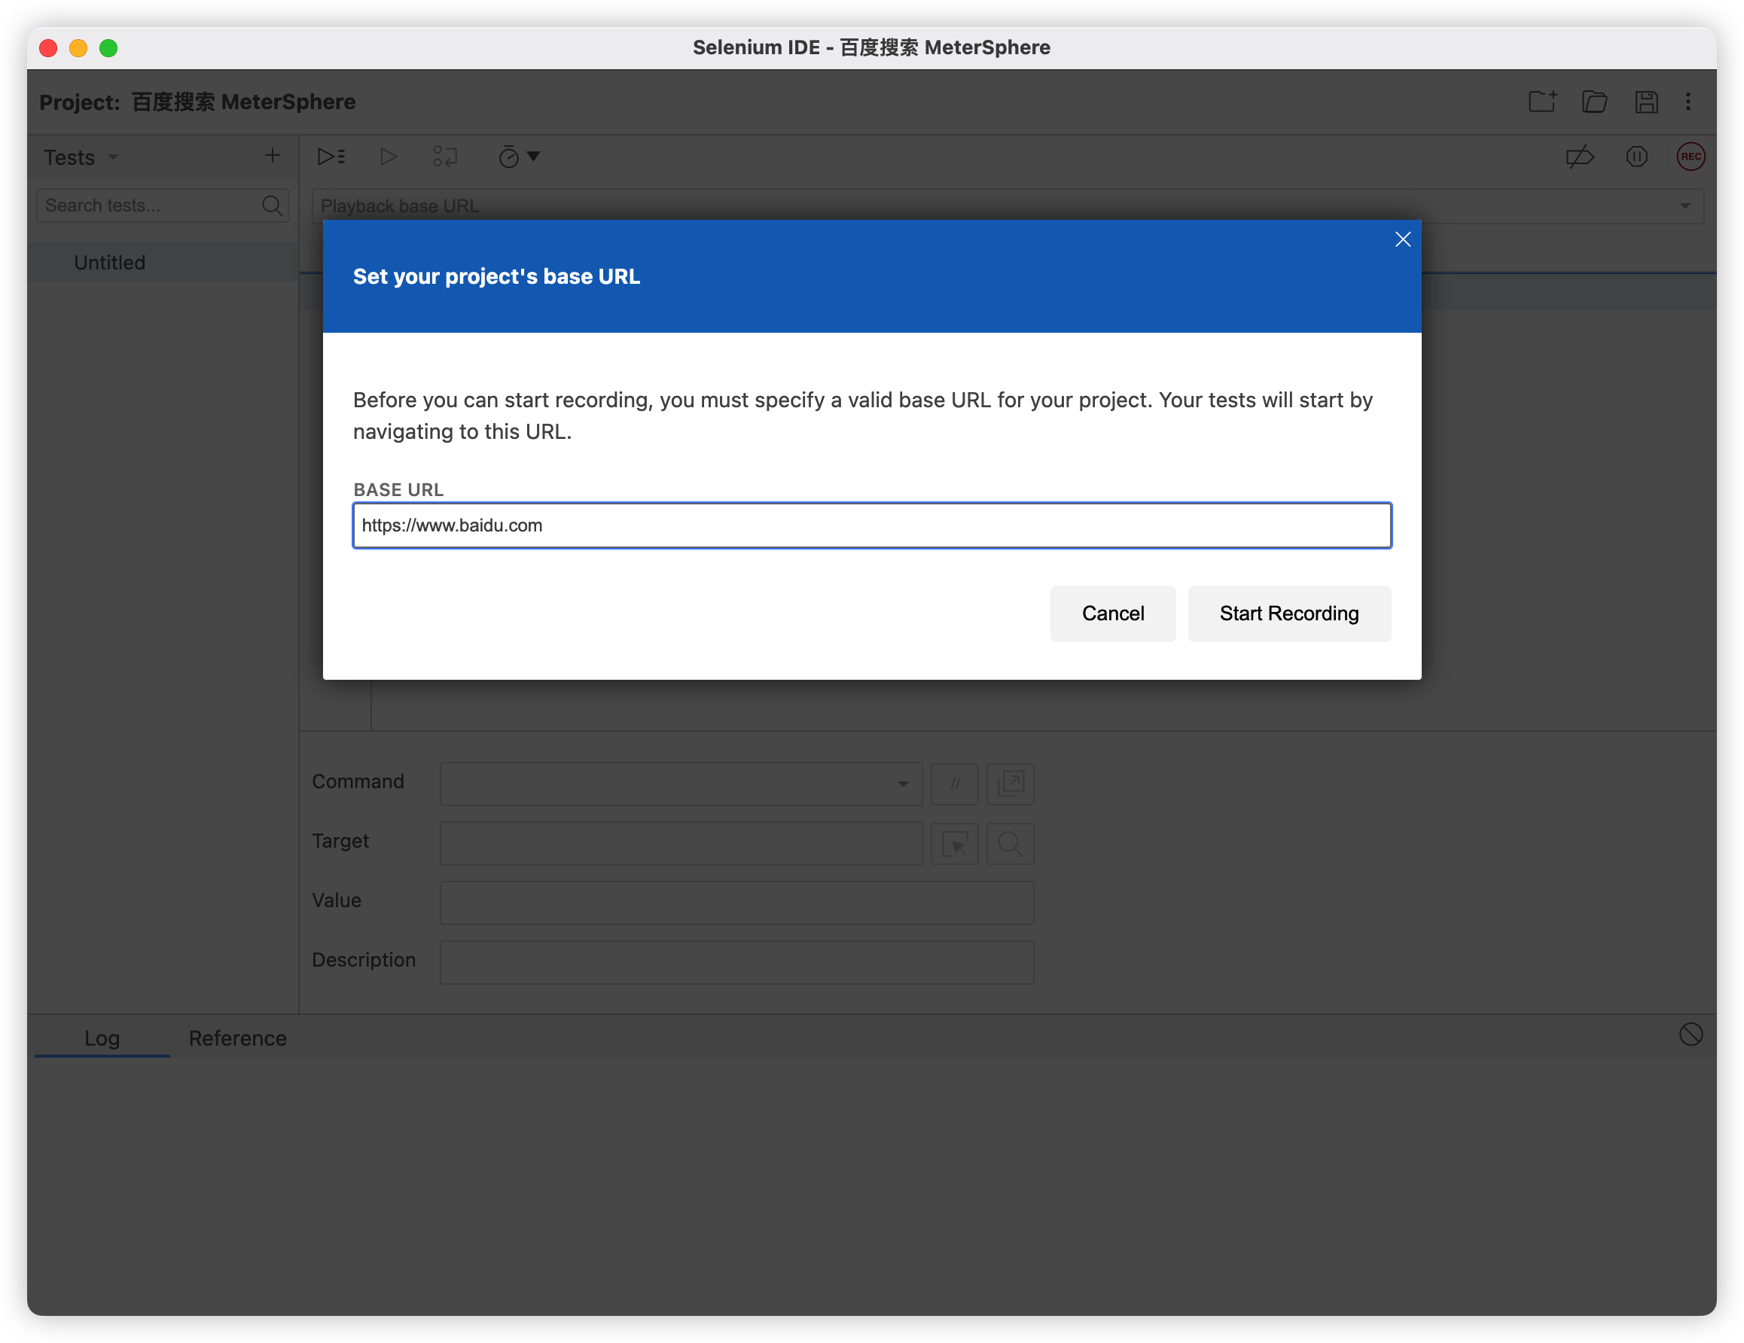Start recording with the REC button
1744x1343 pixels.
[1691, 157]
